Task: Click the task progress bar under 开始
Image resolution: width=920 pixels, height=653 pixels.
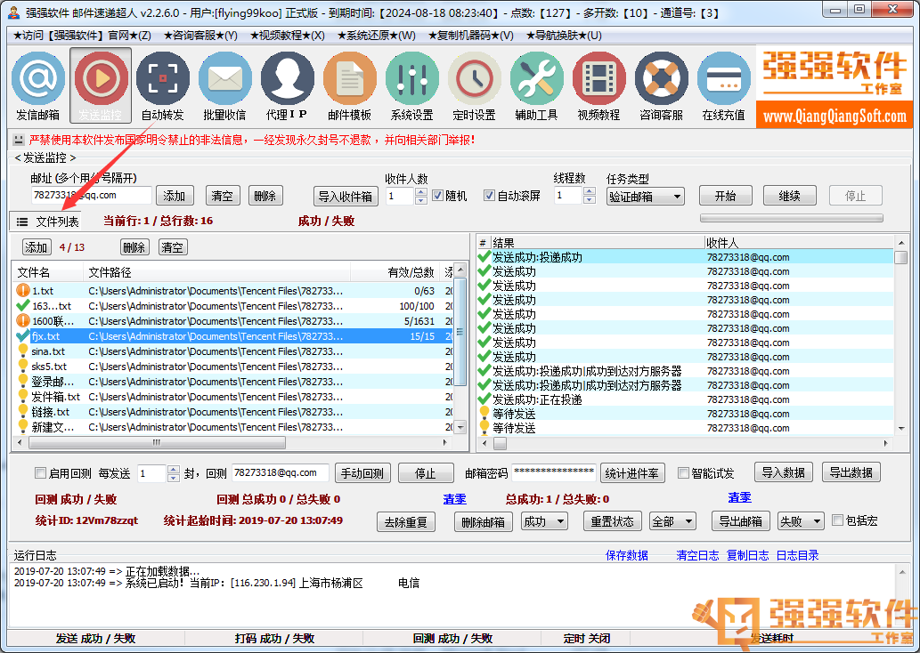Action: (792, 218)
